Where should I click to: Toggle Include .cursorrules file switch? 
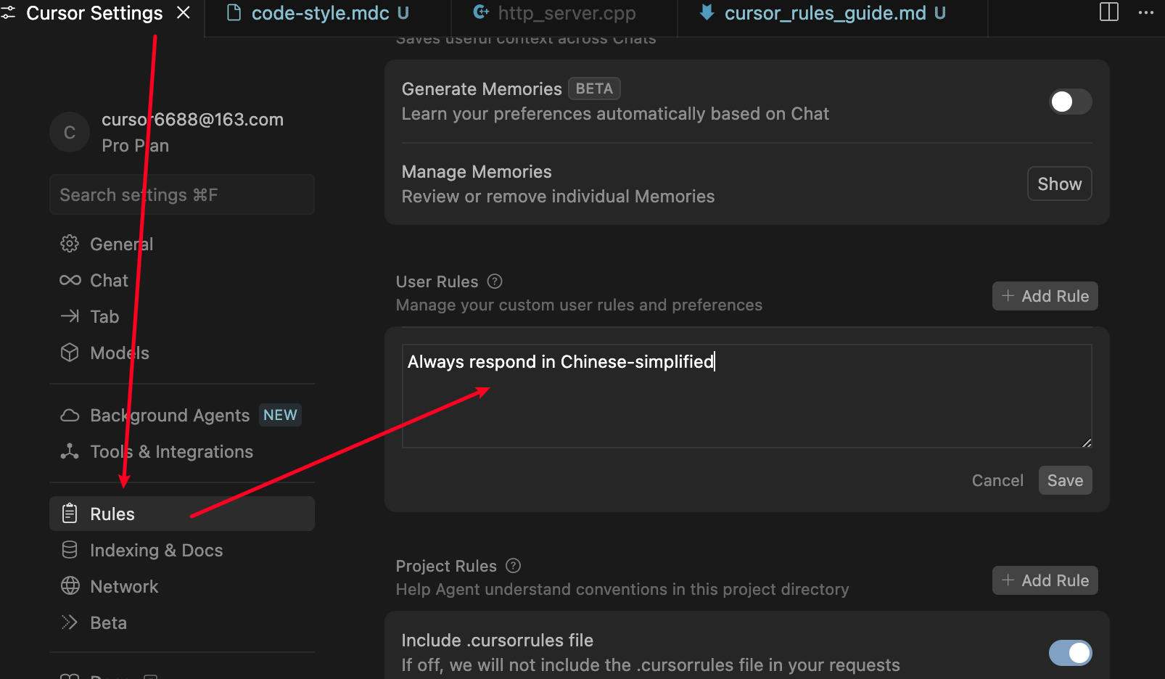(1070, 653)
